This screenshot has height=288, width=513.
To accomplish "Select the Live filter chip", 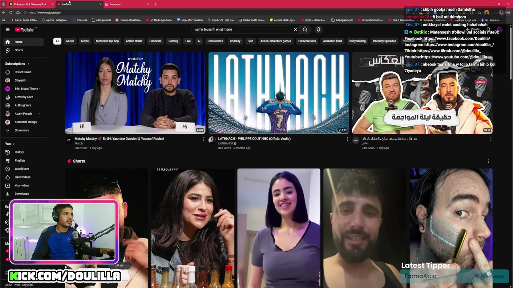I will click(188, 41).
